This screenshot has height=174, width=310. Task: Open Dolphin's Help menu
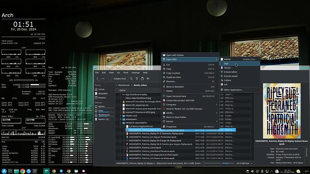tap(145, 73)
